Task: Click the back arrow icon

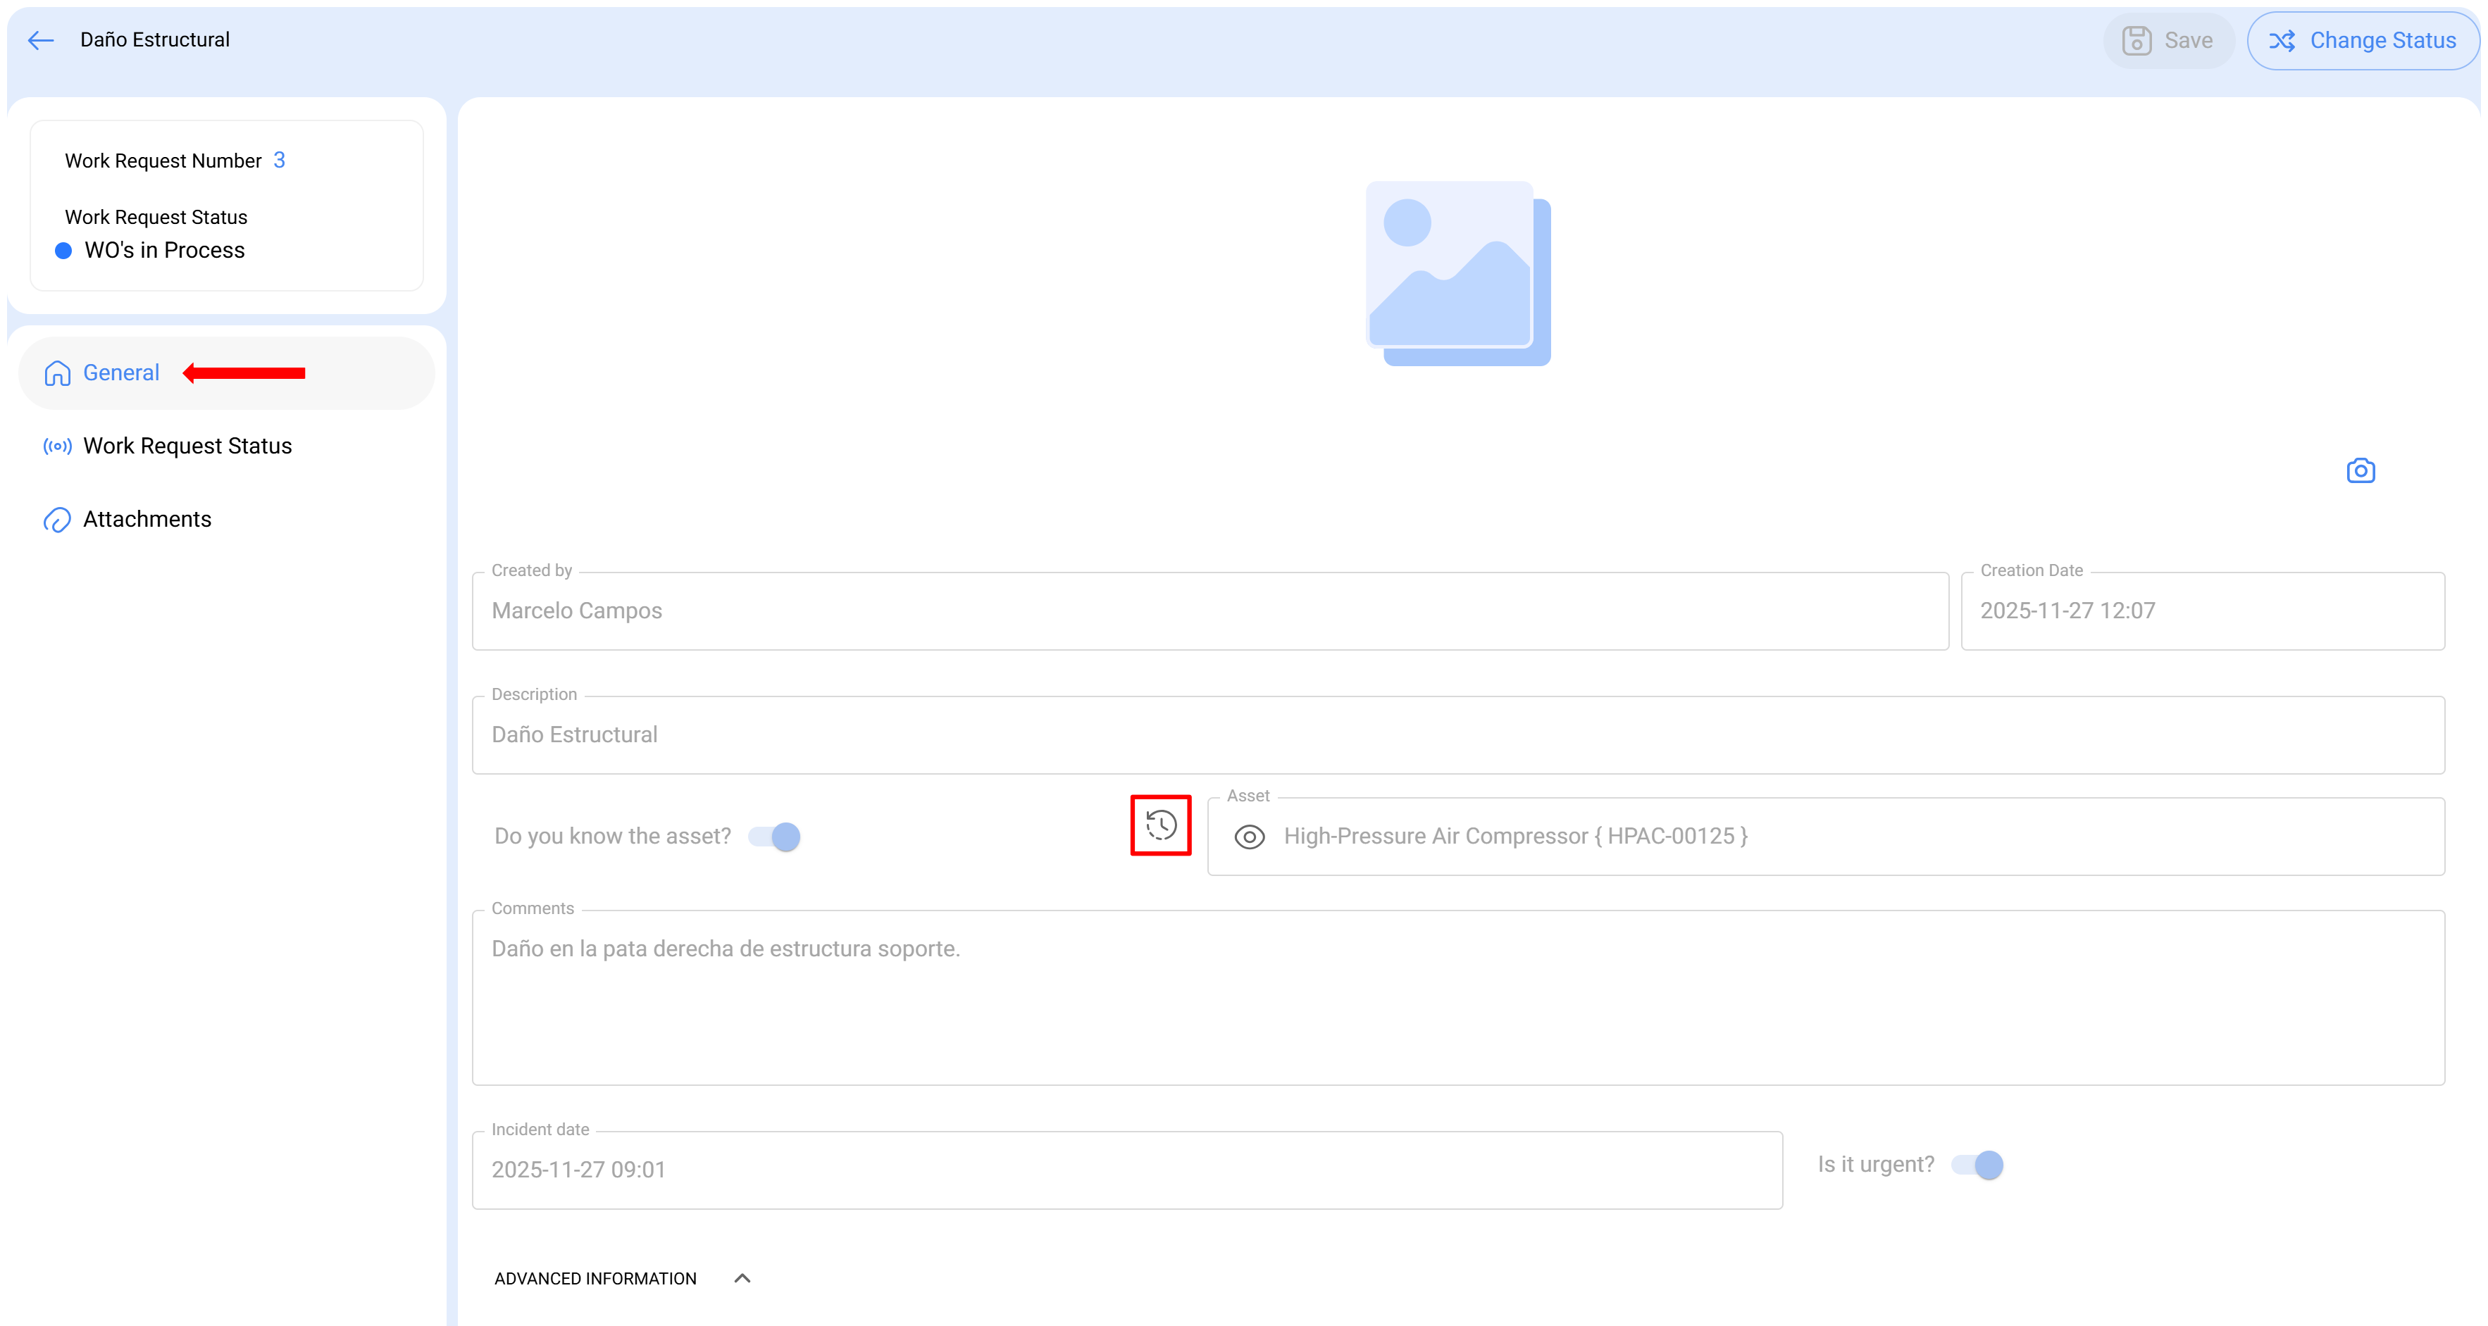Action: (x=41, y=39)
